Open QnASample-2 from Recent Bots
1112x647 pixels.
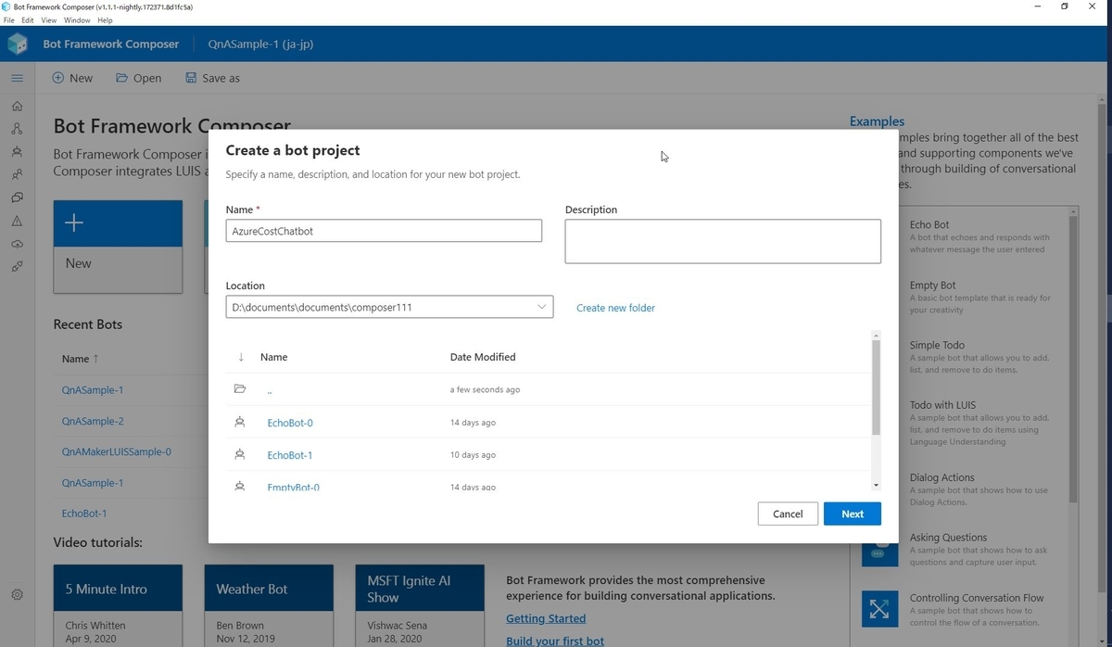coord(93,421)
